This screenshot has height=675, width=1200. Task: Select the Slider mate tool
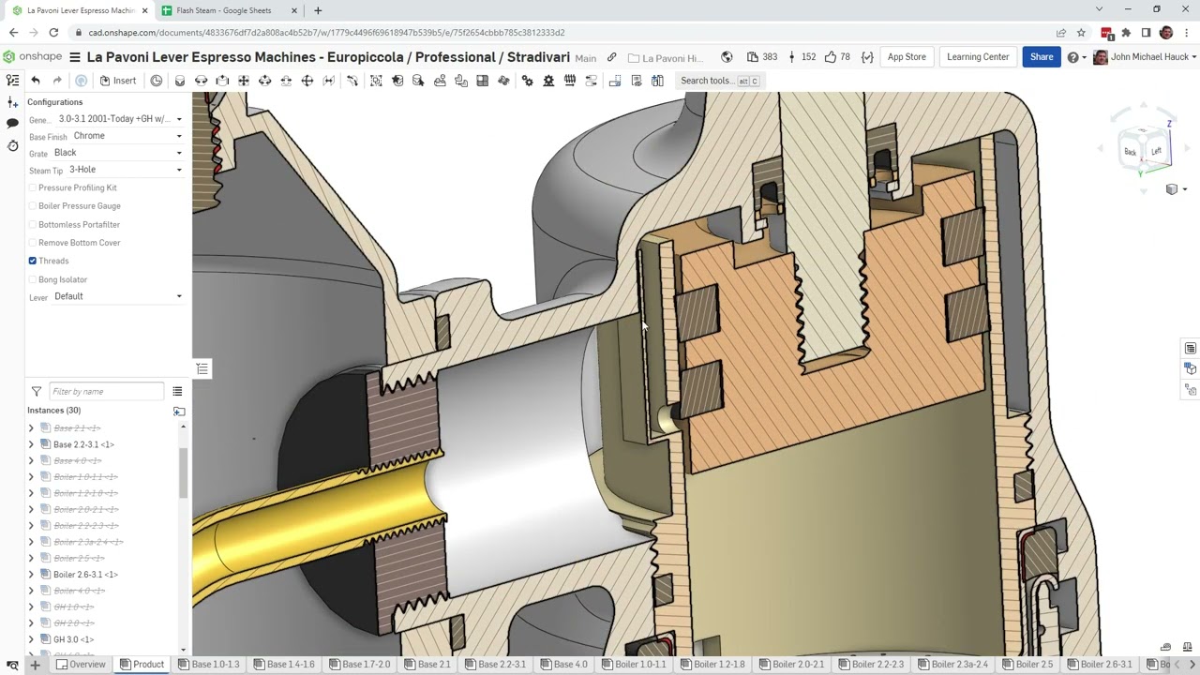tap(222, 81)
